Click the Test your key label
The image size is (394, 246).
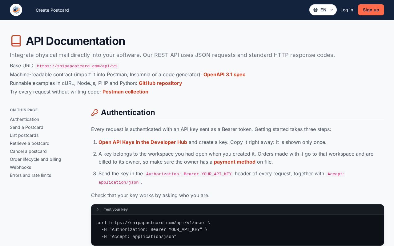tap(116, 209)
